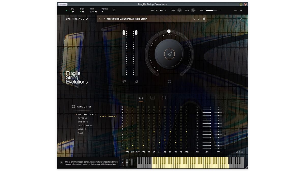Go to the next preset arrow
Screen dimensions: 305x172
(x=199, y=19)
